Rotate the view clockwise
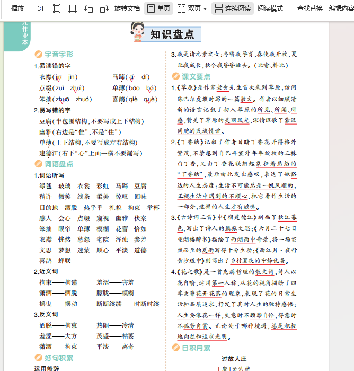Image resolution: width=354 pixels, height=371 pixels. [104, 9]
